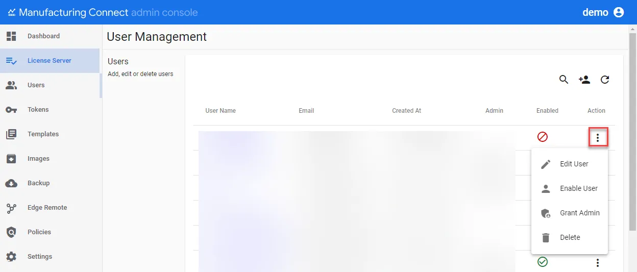Click the Users people icon in sidebar
The image size is (637, 272).
[x=11, y=85]
